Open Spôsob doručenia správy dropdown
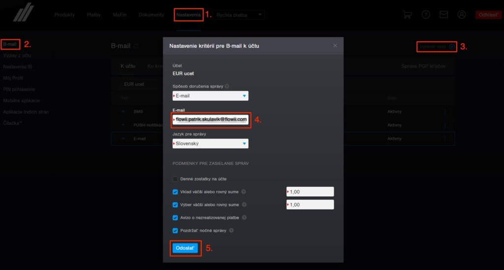This screenshot has height=270, width=504. [210, 96]
